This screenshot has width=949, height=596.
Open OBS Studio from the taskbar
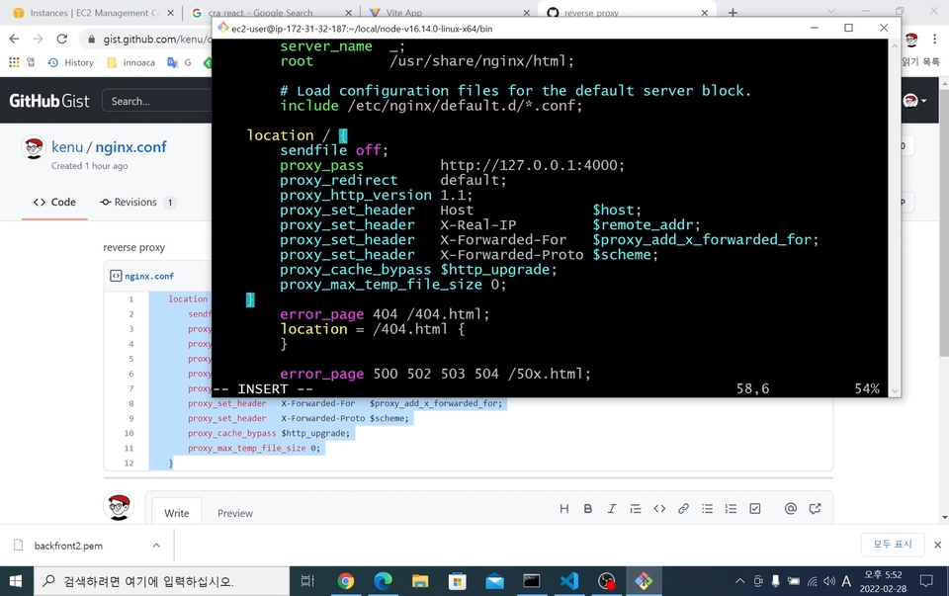pos(606,581)
